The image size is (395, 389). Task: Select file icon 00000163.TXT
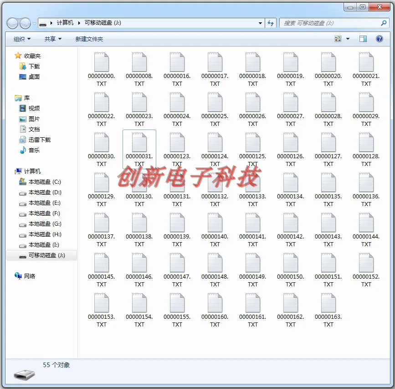pos(328,303)
